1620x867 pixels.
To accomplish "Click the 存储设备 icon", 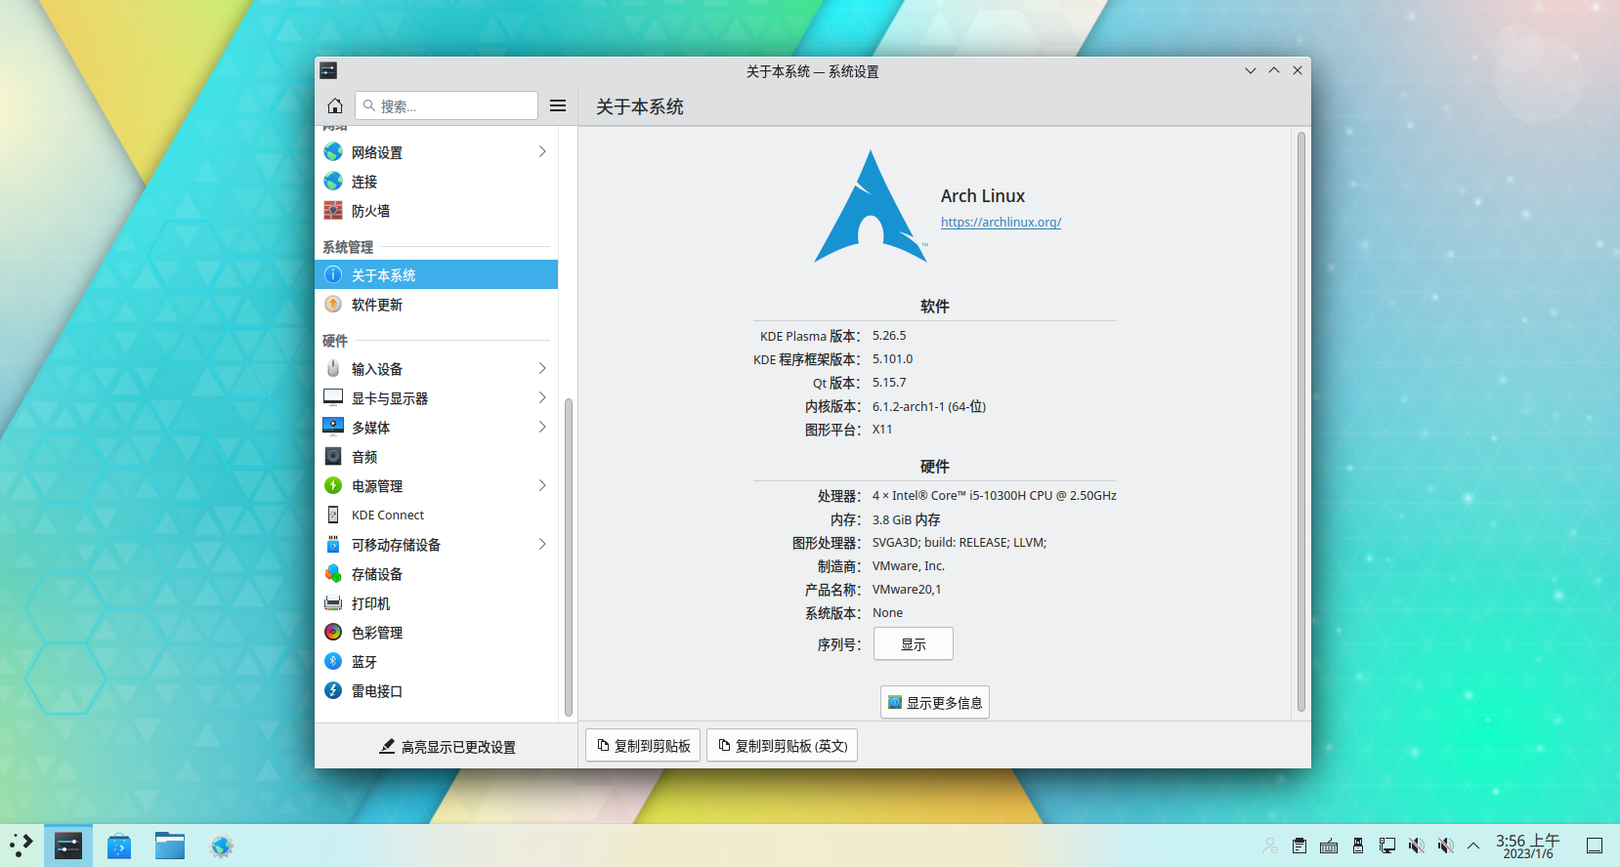I will click(x=333, y=574).
